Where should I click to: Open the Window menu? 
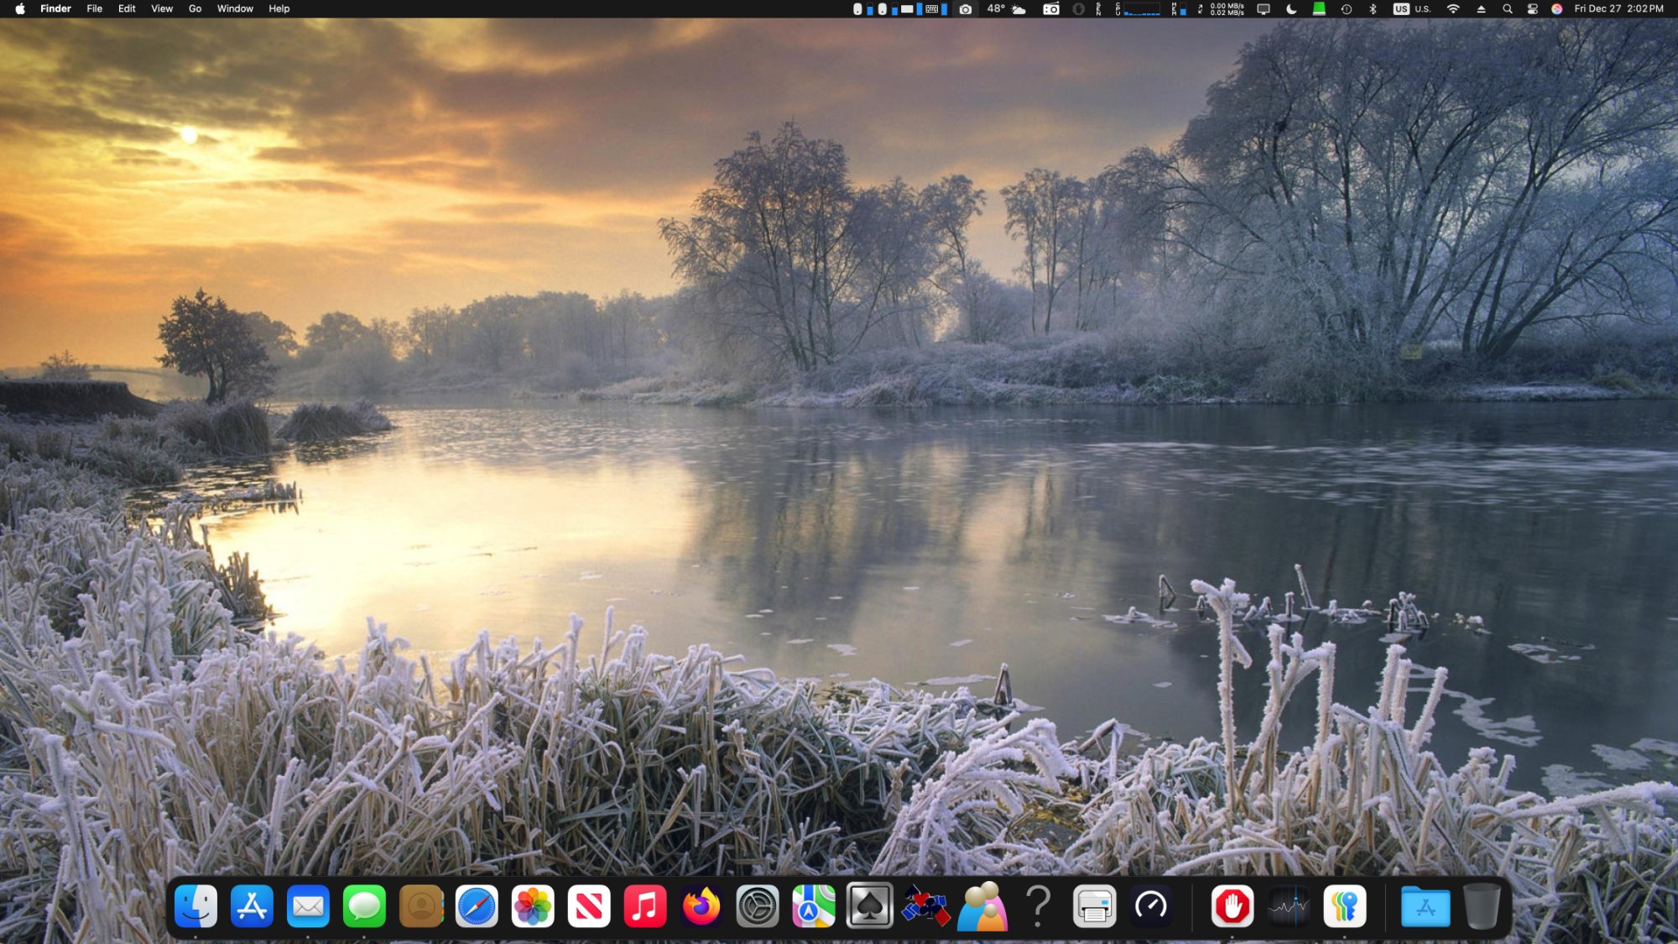[x=235, y=9]
